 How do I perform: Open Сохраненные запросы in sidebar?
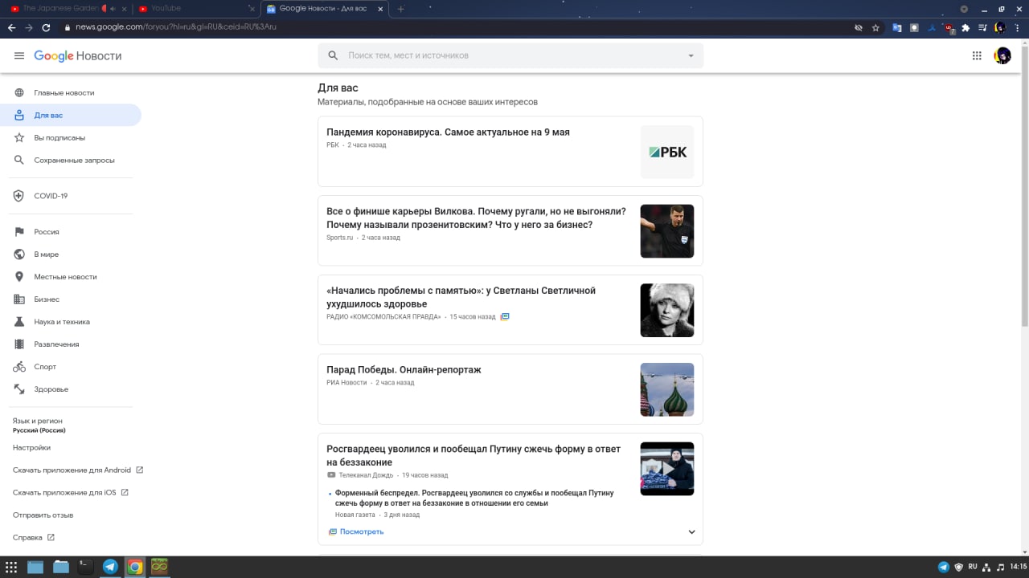[x=71, y=160]
